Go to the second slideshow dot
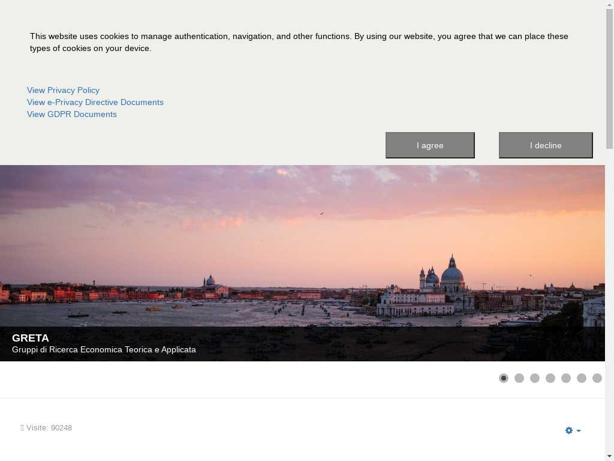The width and height of the screenshot is (614, 461). (x=519, y=378)
